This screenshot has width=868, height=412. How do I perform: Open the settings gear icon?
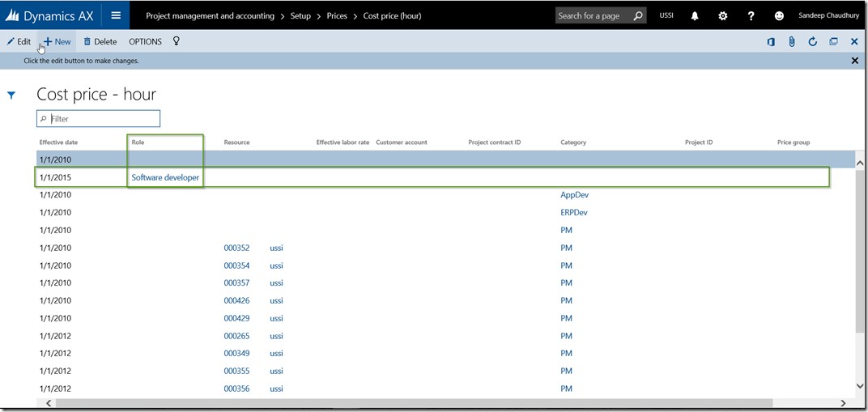pyautogui.click(x=723, y=15)
